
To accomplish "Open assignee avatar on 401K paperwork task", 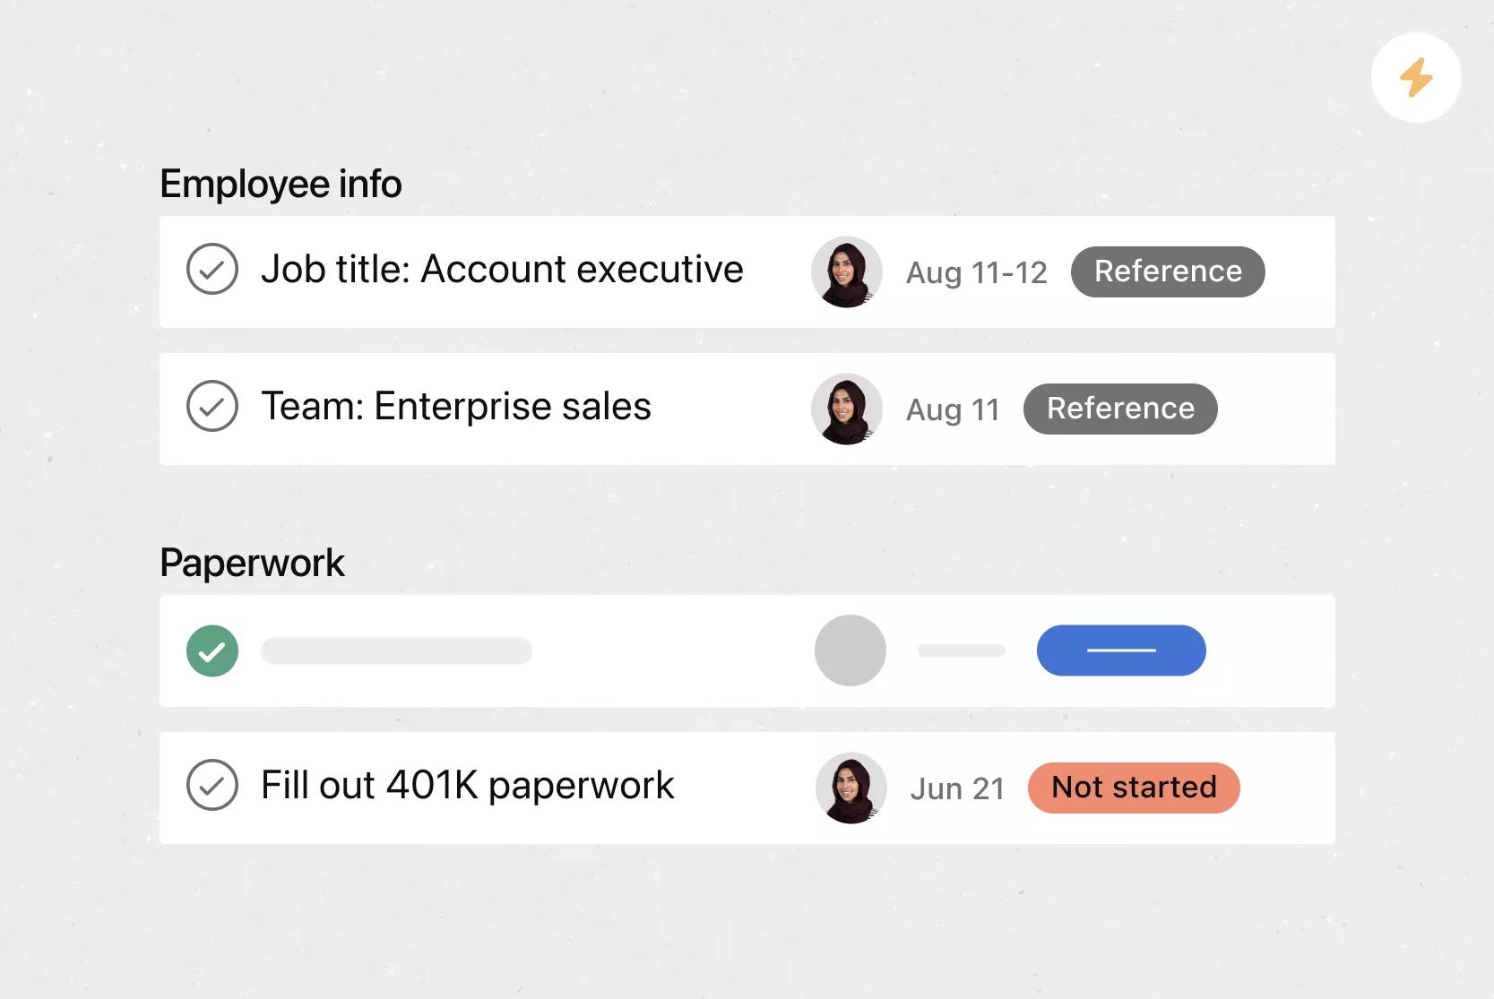I will (x=851, y=788).
